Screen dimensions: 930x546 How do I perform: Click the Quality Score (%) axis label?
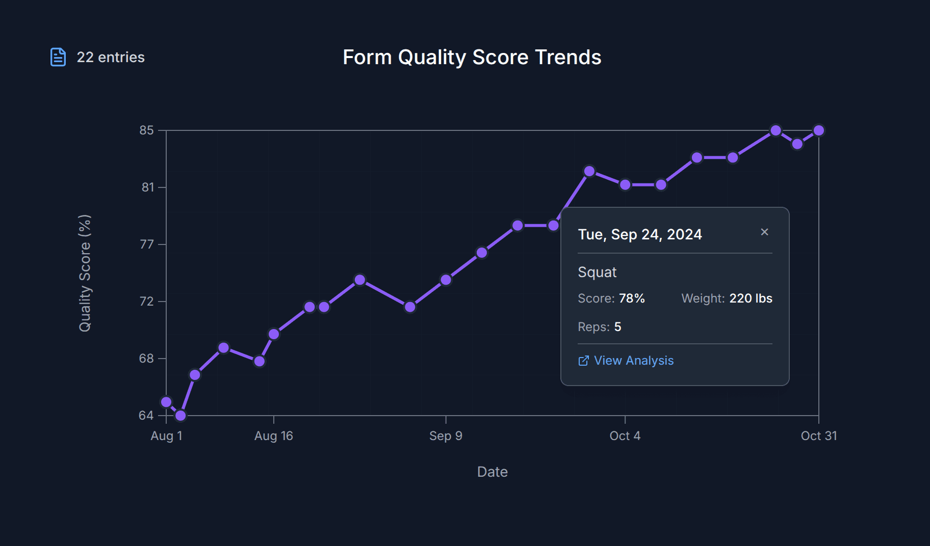click(x=85, y=273)
